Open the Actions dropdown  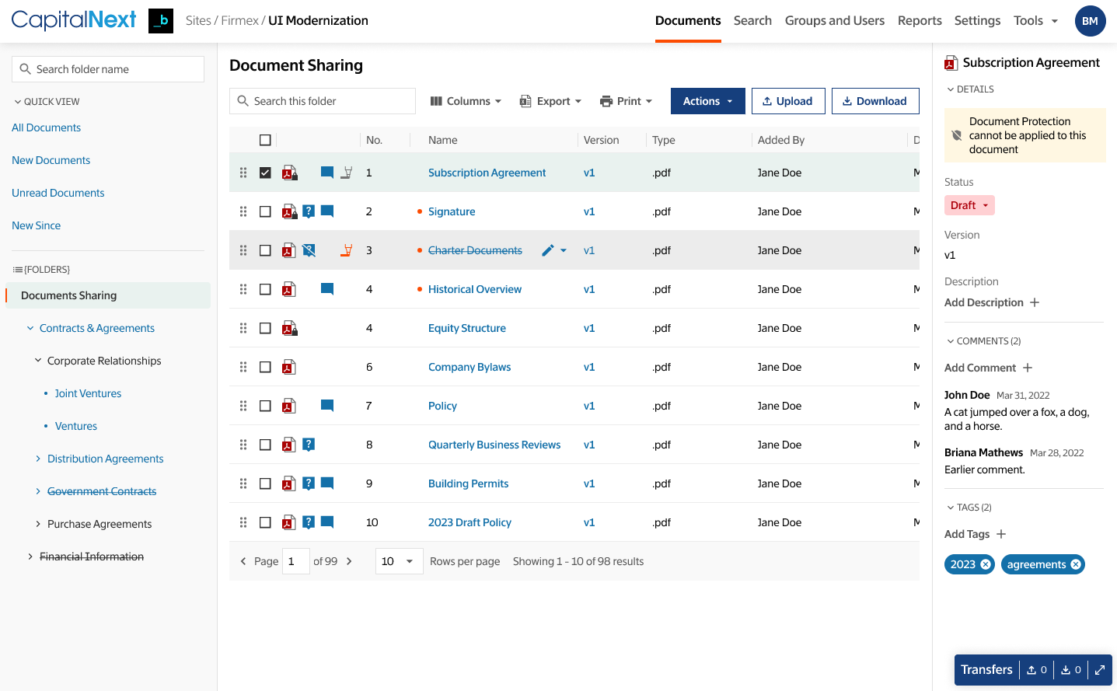click(x=707, y=101)
